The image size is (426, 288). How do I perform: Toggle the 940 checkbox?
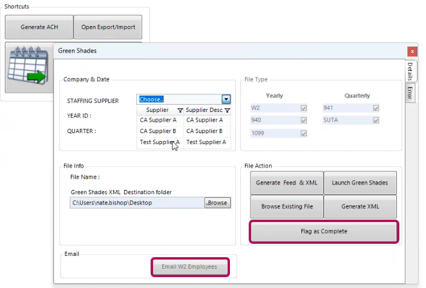click(x=304, y=120)
